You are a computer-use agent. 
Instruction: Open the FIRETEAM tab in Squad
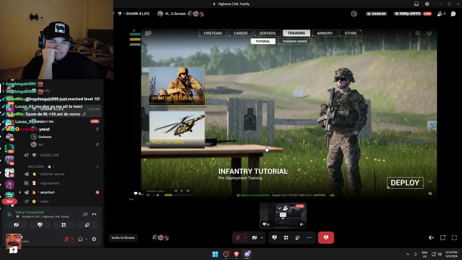tap(213, 33)
